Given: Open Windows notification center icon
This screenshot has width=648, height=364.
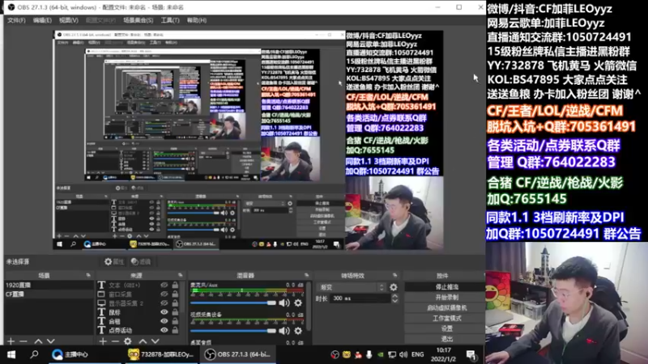Looking at the screenshot, I should click(x=471, y=354).
